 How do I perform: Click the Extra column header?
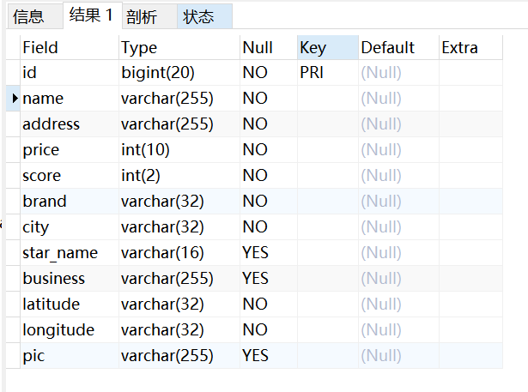(470, 47)
